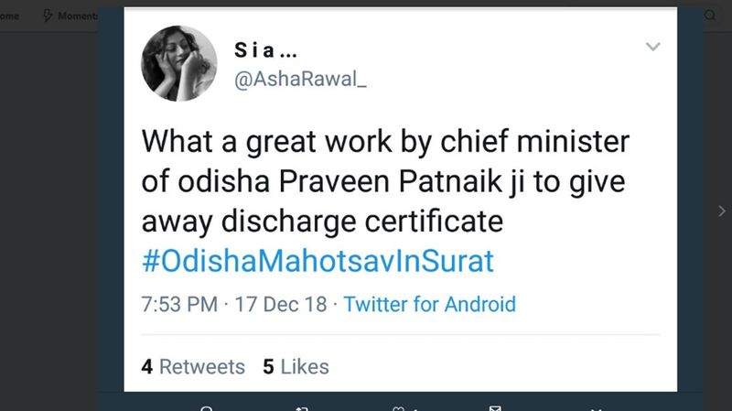This screenshot has height=411, width=732.
Task: View the 5 Likes list
Action: click(x=296, y=367)
